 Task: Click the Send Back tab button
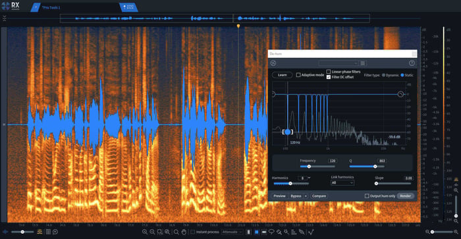tap(128, 7)
